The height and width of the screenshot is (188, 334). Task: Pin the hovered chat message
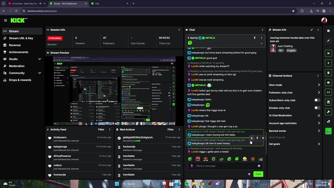point(257,138)
